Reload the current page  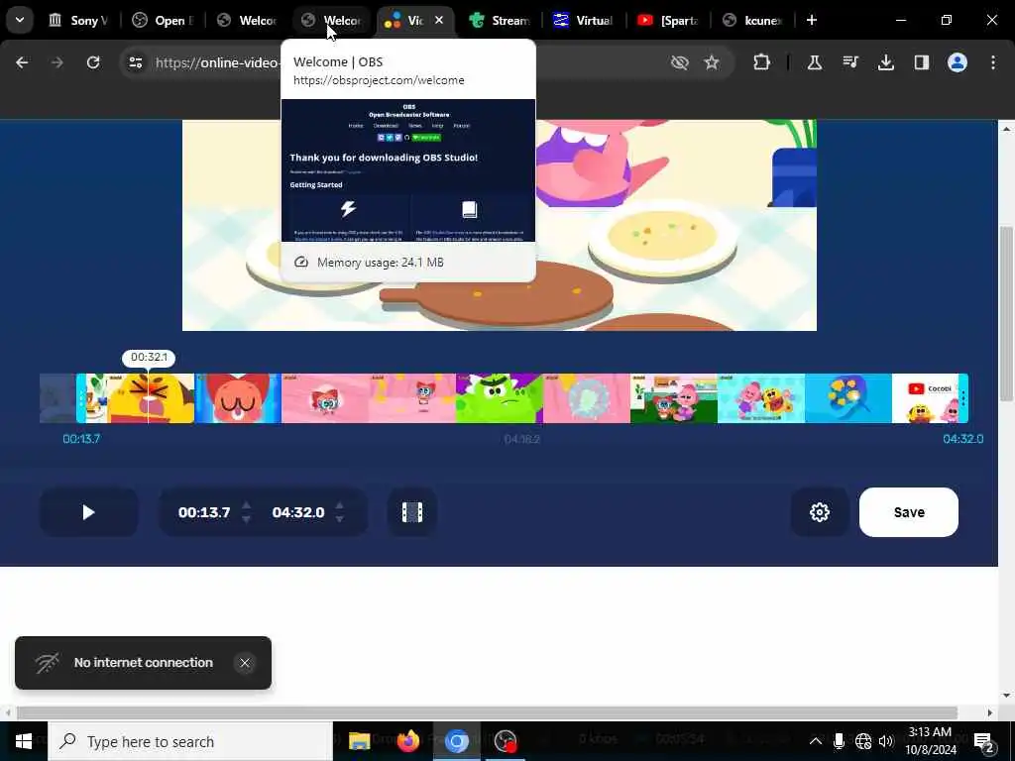click(x=93, y=62)
